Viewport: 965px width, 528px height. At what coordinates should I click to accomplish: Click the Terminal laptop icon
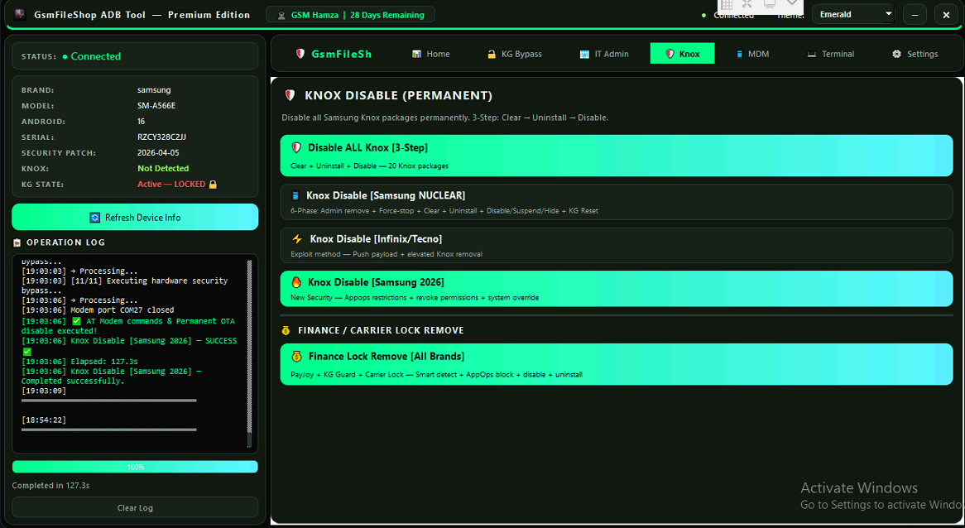click(812, 54)
